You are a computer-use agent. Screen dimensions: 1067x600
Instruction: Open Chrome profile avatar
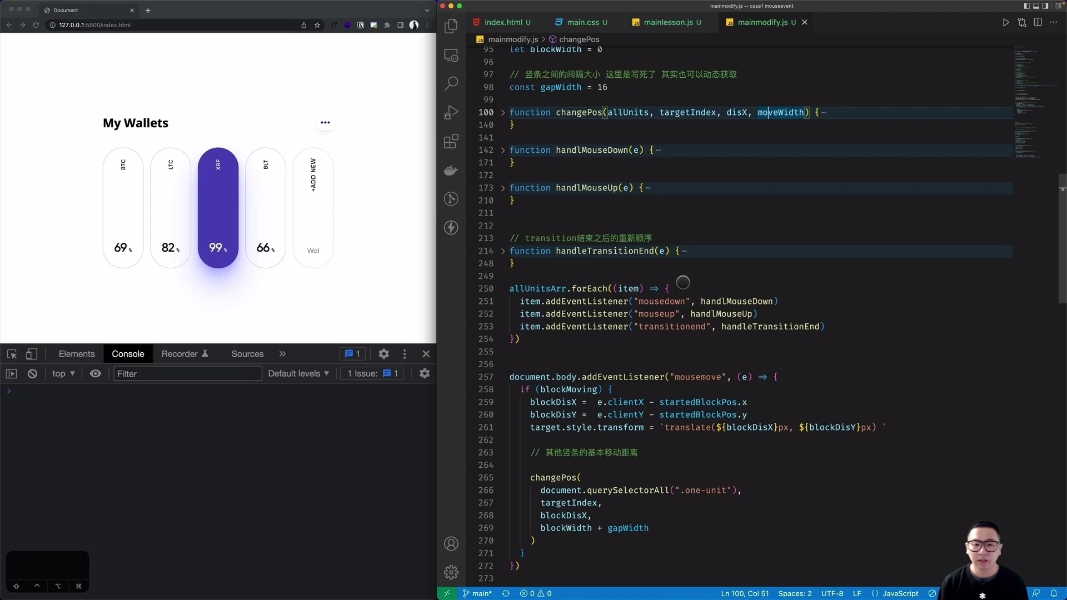tap(414, 25)
